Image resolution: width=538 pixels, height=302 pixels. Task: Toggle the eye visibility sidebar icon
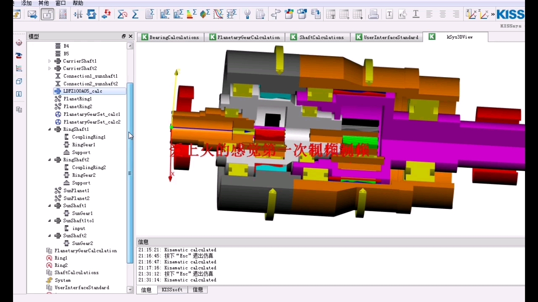point(19,55)
